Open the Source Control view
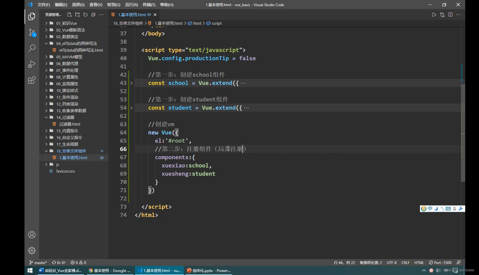The image size is (479, 275). pos(32,32)
